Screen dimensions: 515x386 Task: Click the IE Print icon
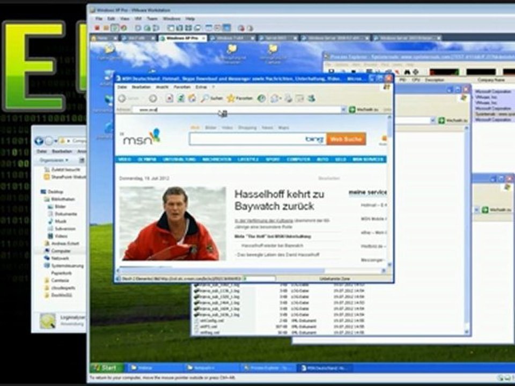coord(289,98)
